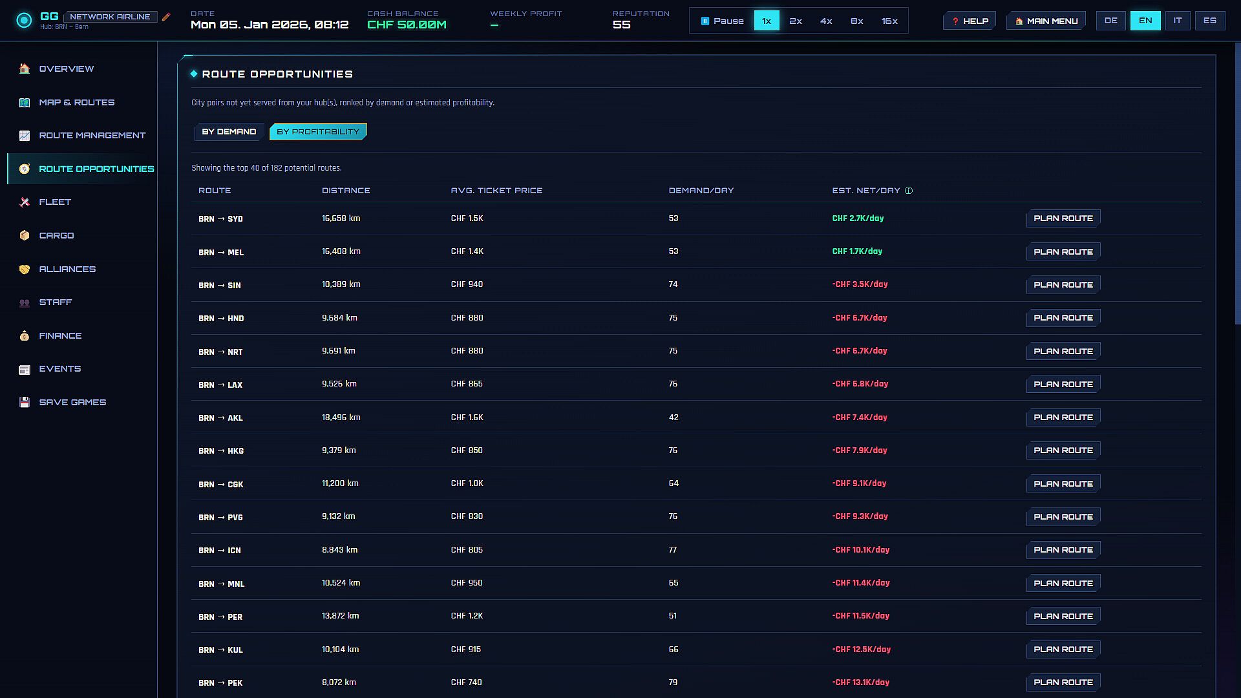Screen dimensions: 1241x698
Task: Switch language to English (EN)
Action: pyautogui.click(x=1145, y=21)
